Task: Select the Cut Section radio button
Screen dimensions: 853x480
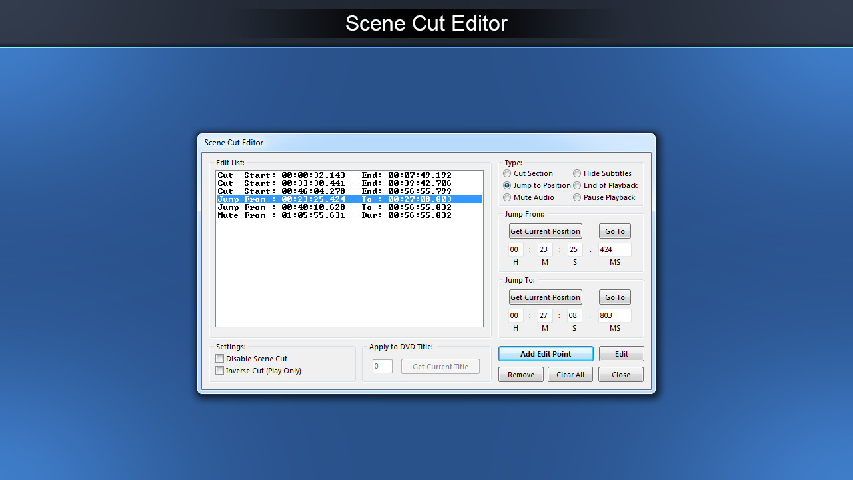Action: pyautogui.click(x=508, y=173)
